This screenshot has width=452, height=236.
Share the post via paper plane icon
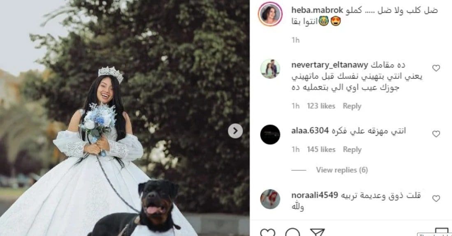click(318, 232)
